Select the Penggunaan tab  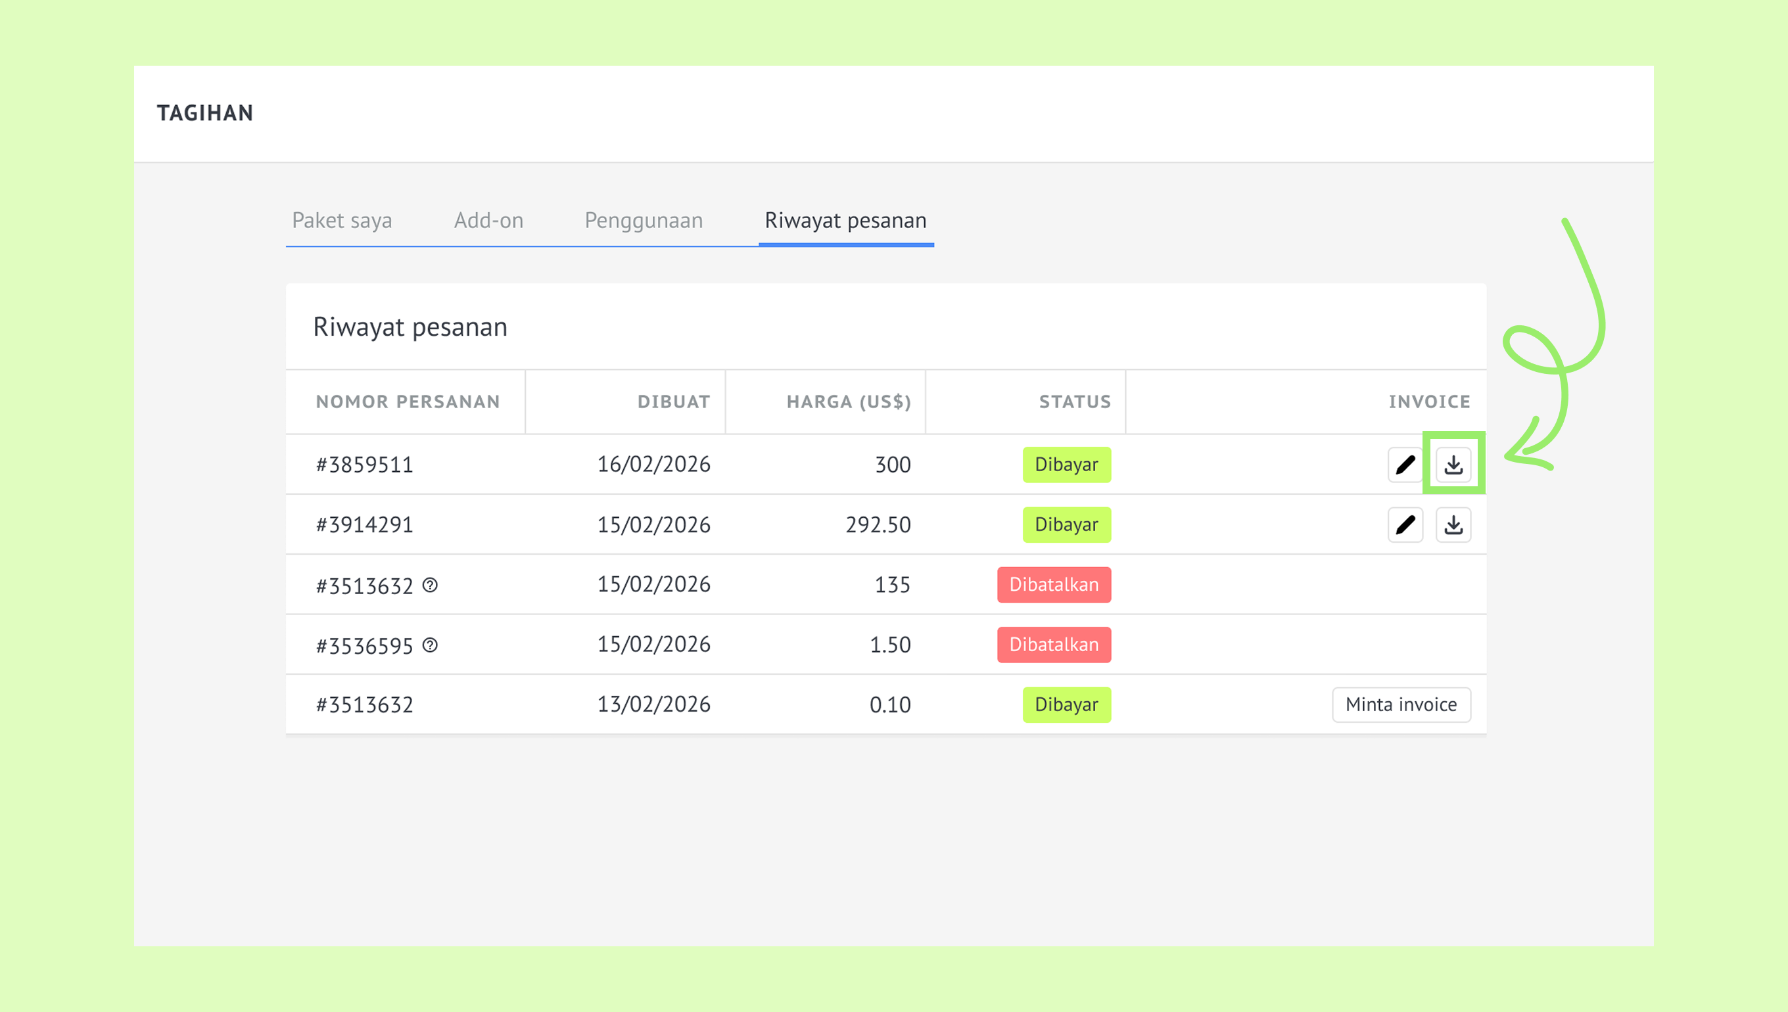point(644,220)
